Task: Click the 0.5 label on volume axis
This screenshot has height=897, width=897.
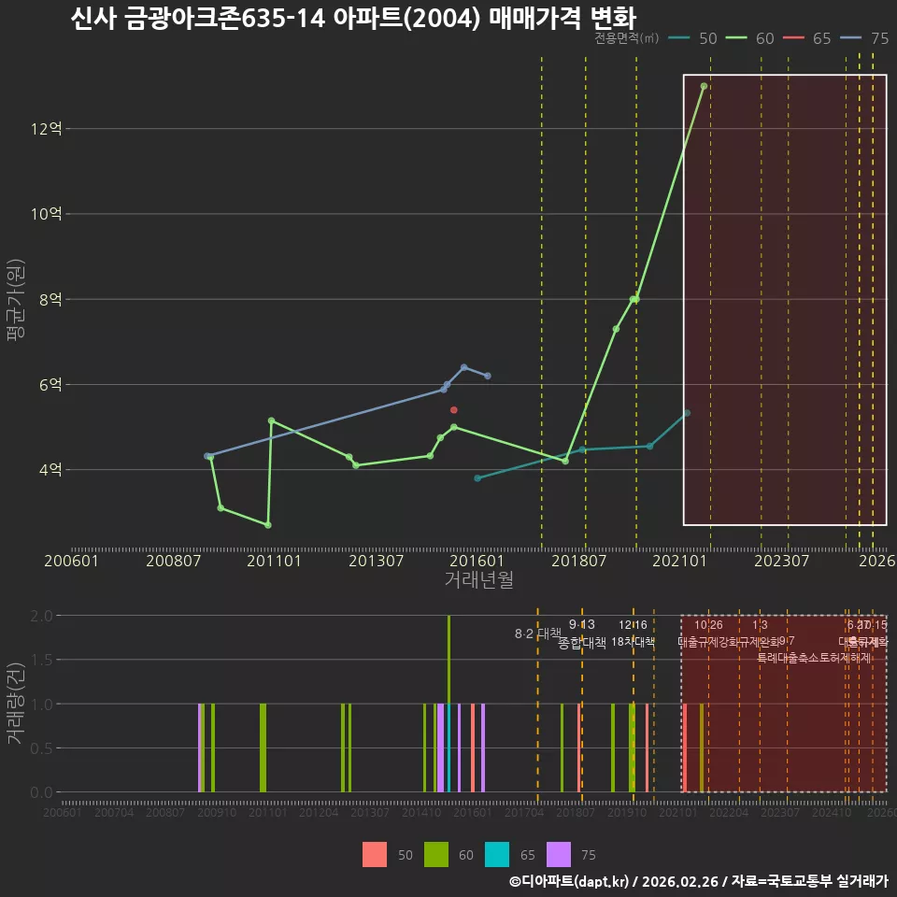Action: [41, 748]
